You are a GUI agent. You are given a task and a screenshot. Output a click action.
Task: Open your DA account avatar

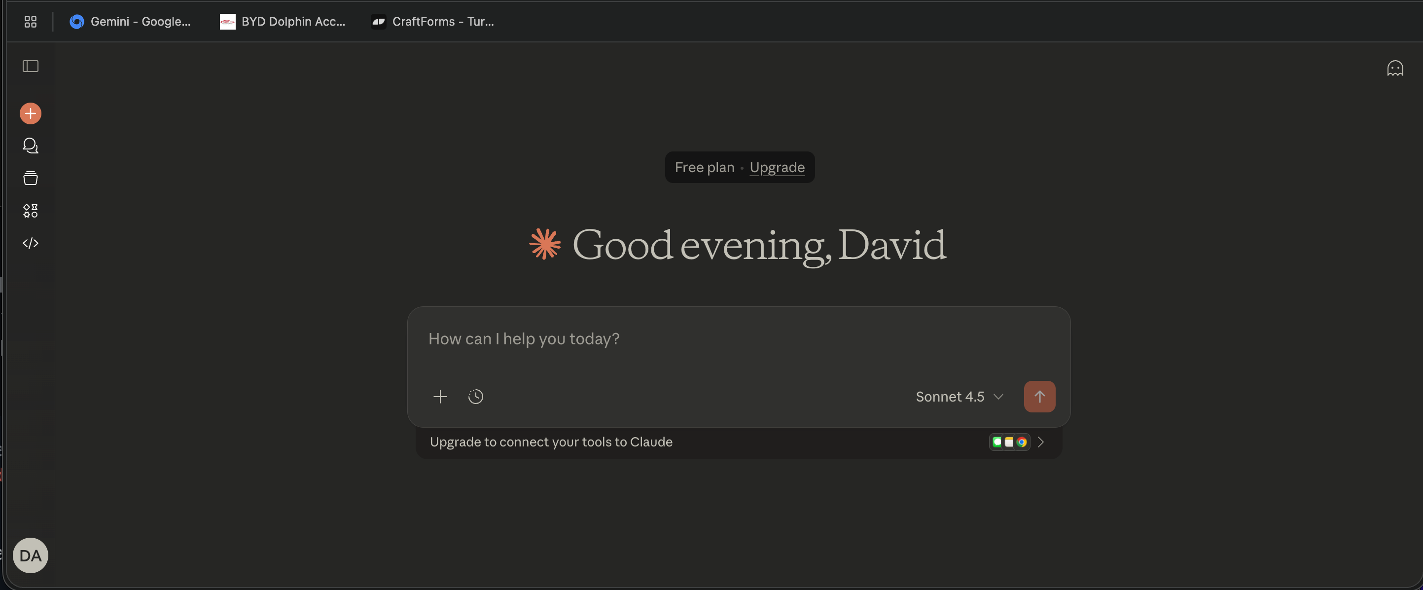31,556
